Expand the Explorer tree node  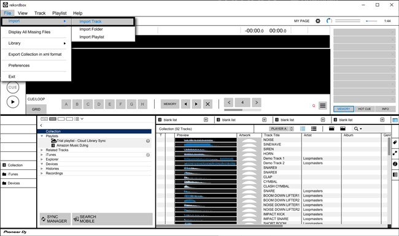coord(42,159)
